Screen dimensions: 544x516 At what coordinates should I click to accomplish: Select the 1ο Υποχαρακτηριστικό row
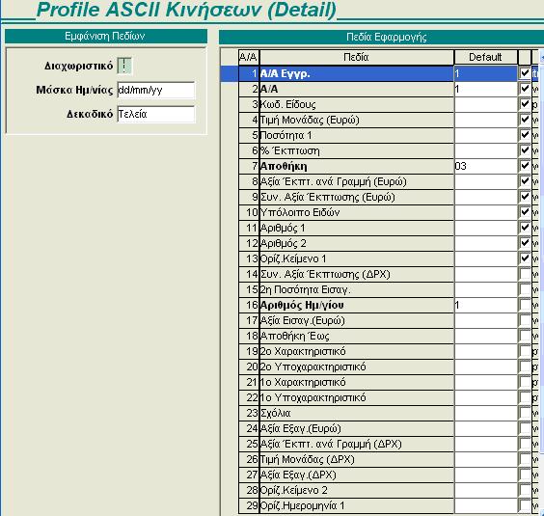coord(357,397)
